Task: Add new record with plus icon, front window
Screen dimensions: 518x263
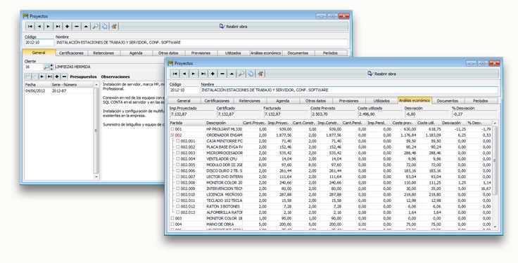Action: 213,74
